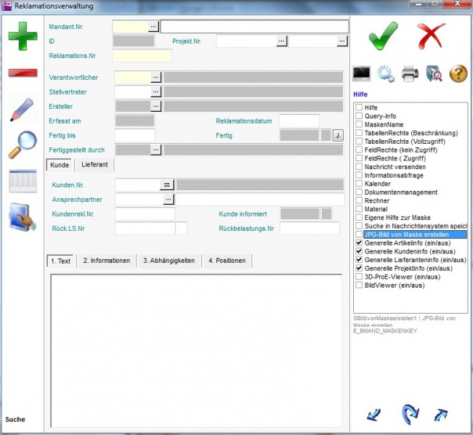This screenshot has width=473, height=435.
Task: Click the yellow question mark help icon
Action: pos(458,73)
